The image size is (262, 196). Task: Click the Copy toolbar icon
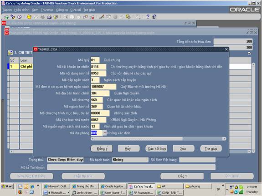[x=72, y=17]
